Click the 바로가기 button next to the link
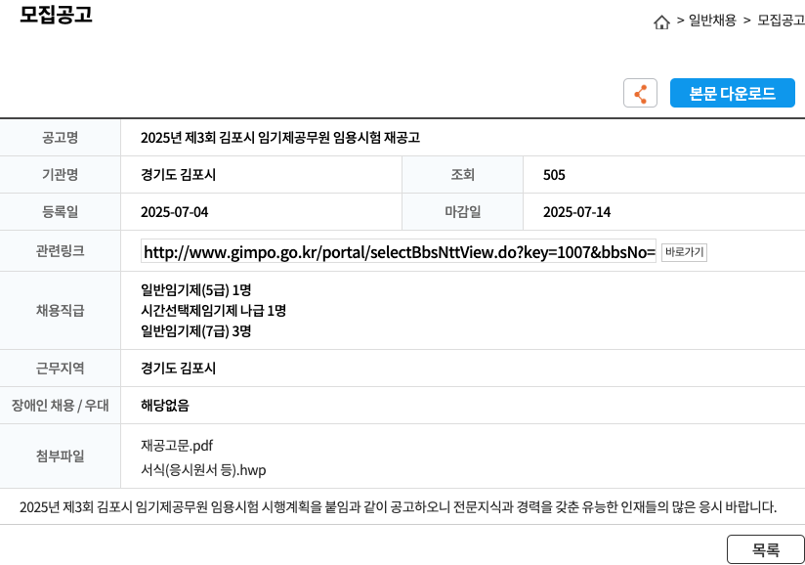The height and width of the screenshot is (565, 805). point(684,252)
